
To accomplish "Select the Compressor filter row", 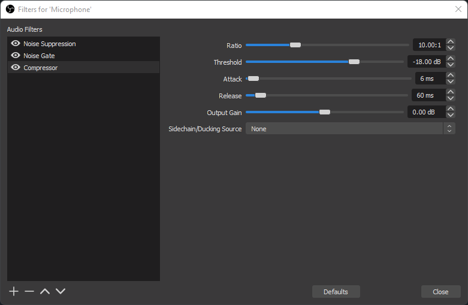I will [83, 68].
